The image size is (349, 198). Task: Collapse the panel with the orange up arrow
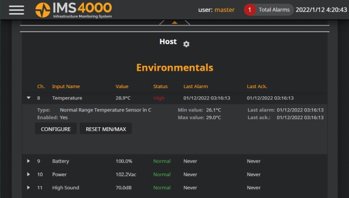coord(174,22)
